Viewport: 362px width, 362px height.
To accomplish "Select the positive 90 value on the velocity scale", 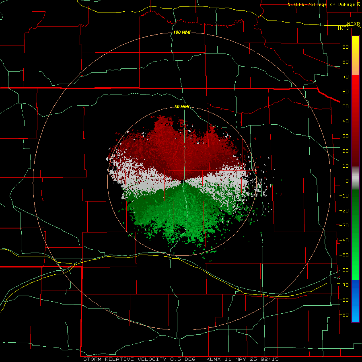I will click(x=346, y=47).
